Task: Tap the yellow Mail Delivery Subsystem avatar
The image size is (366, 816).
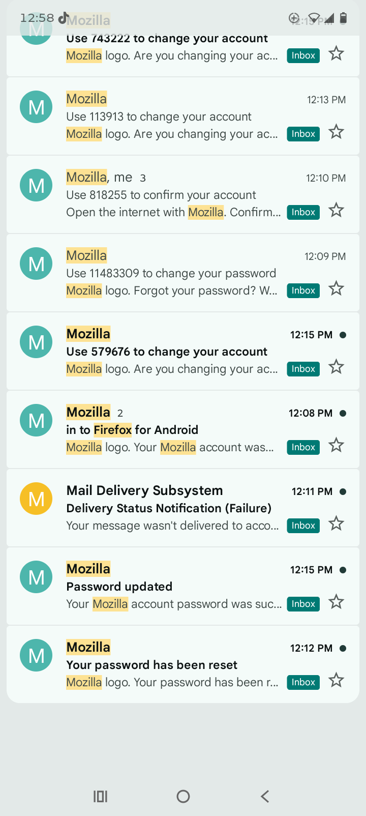Action: coord(36,499)
